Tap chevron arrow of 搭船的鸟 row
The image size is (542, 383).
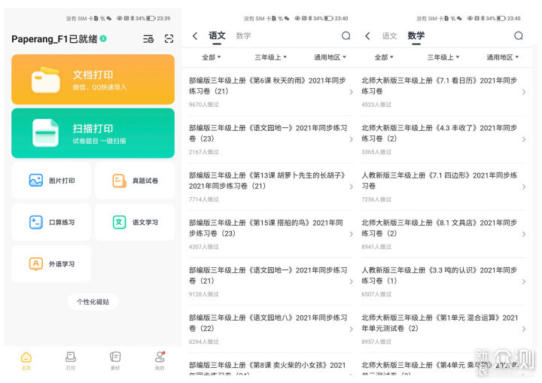(351, 234)
